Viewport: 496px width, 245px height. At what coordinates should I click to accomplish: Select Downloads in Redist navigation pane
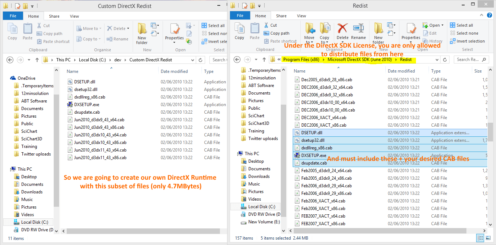[x=259, y=176]
